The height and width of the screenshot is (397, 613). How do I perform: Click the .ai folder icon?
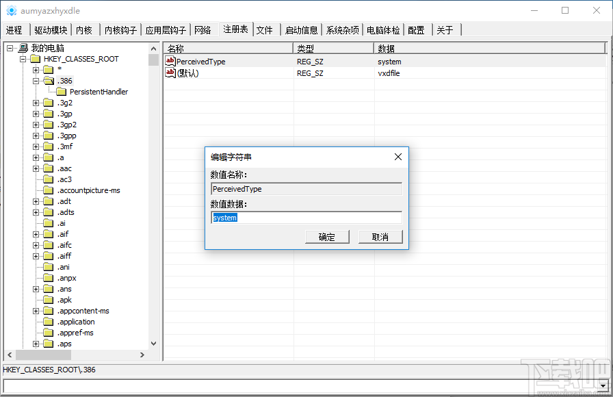49,223
